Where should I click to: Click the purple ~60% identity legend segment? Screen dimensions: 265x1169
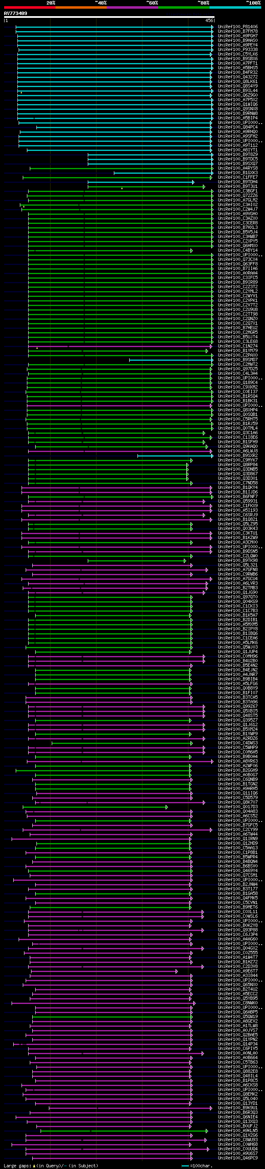[x=132, y=7]
